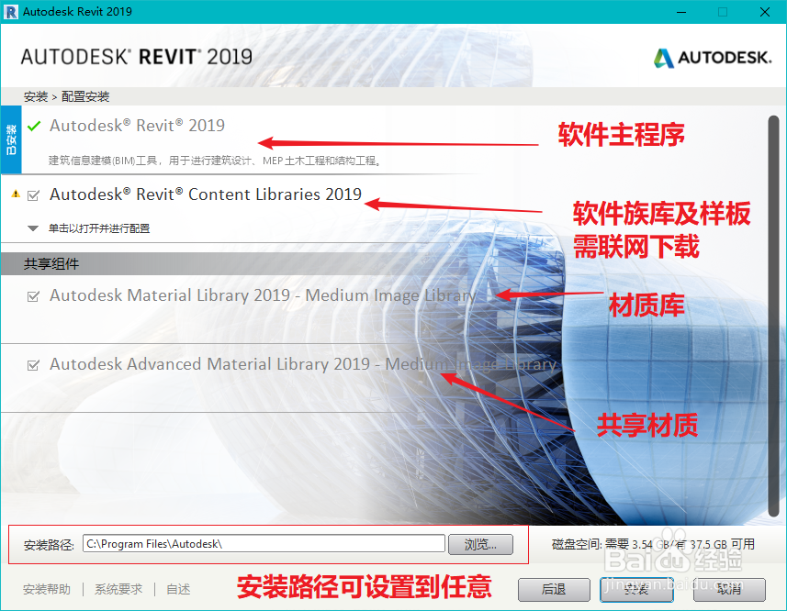787x611 pixels.
Task: Click the 安装 breadcrumb
Action: coord(36,96)
